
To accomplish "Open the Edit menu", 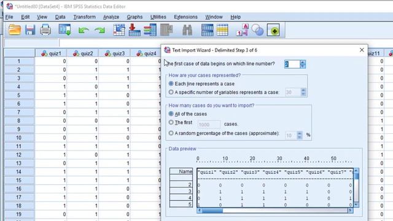I will (25, 17).
